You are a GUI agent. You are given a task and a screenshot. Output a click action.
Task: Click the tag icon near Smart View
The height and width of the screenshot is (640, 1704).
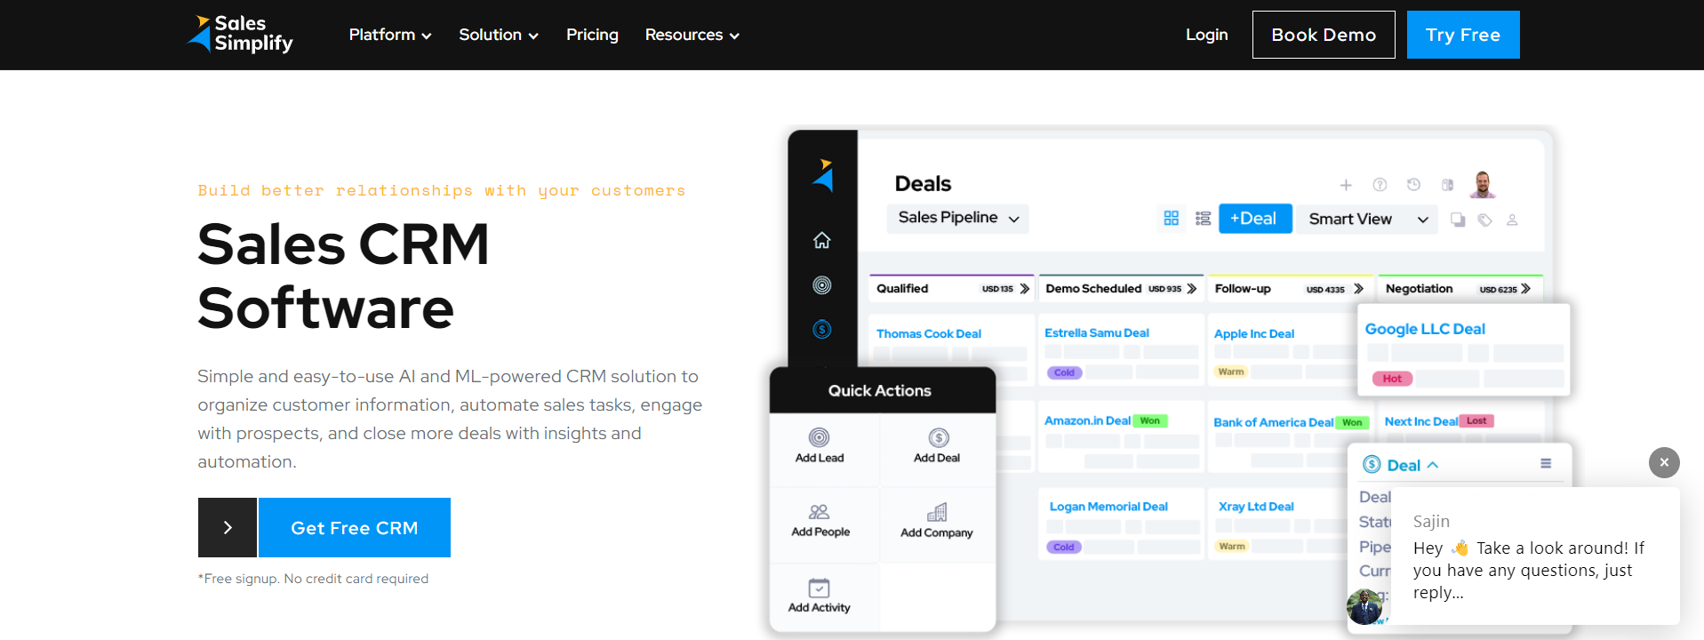tap(1484, 220)
